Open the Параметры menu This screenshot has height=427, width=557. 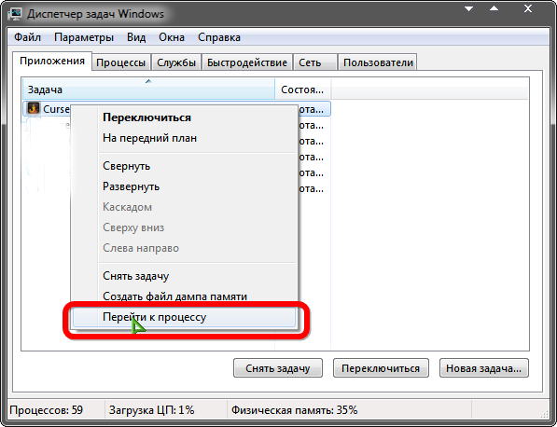[84, 37]
